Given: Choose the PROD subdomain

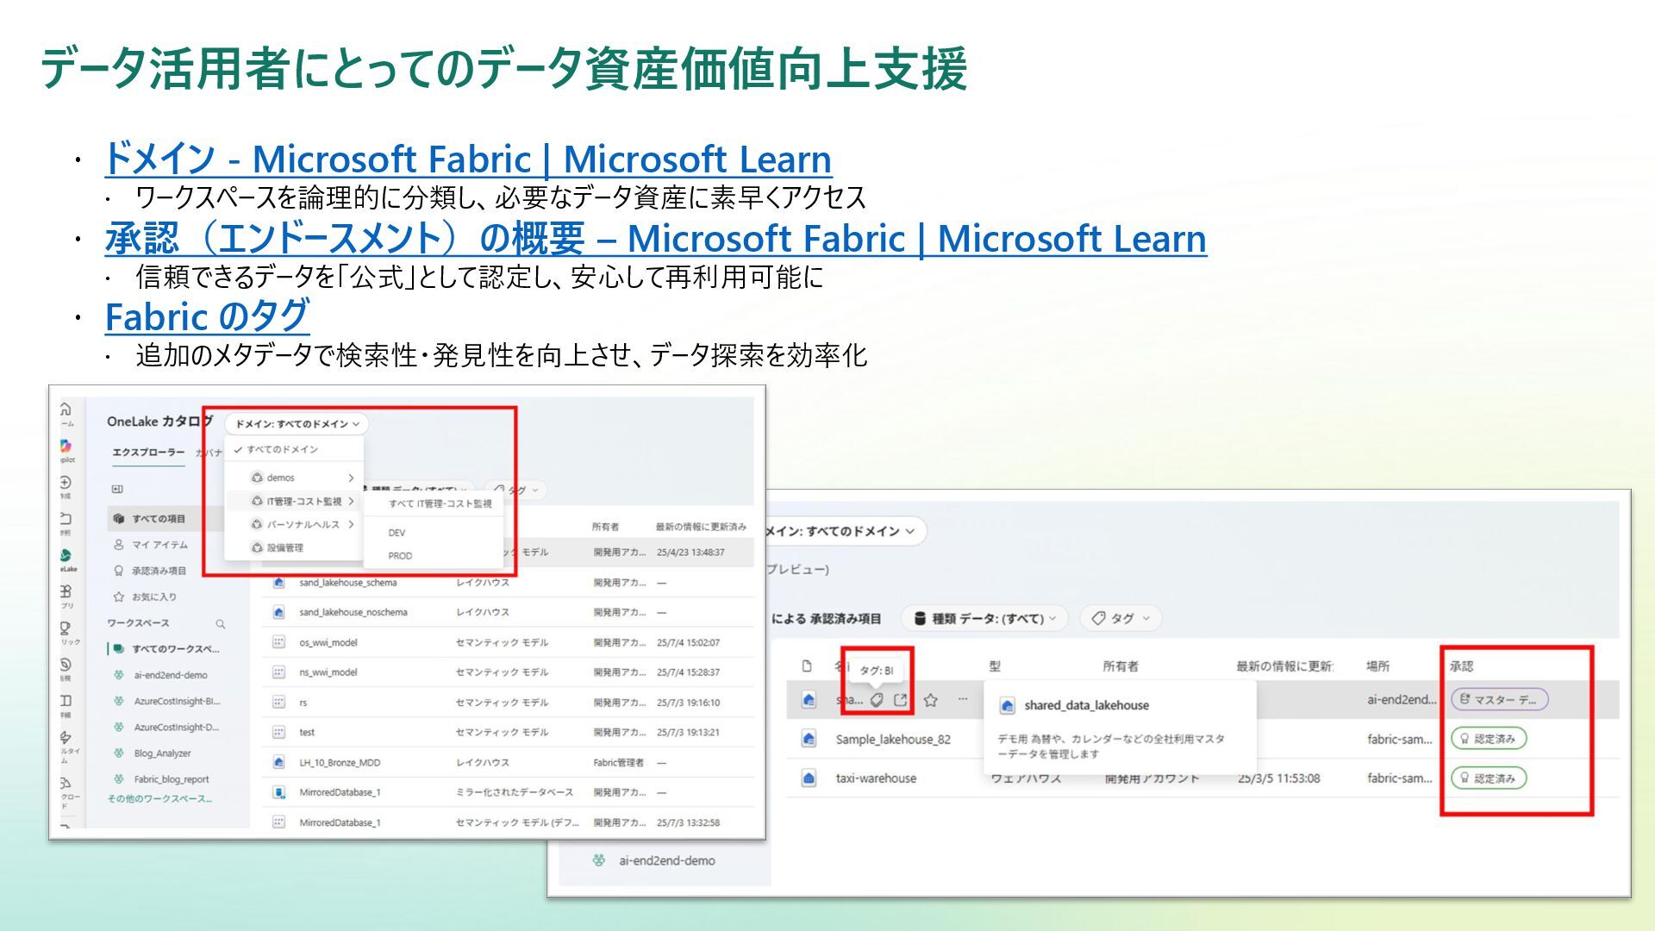Looking at the screenshot, I should (x=400, y=556).
